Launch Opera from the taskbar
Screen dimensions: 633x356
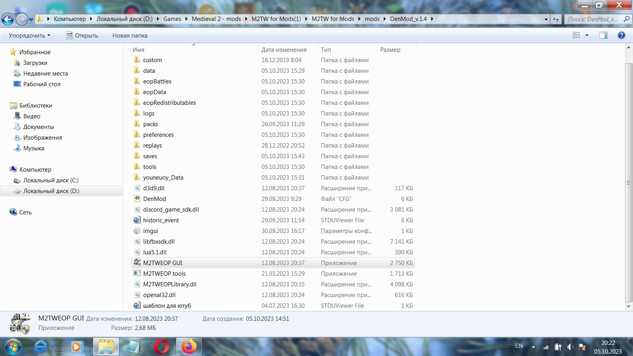pos(161,347)
